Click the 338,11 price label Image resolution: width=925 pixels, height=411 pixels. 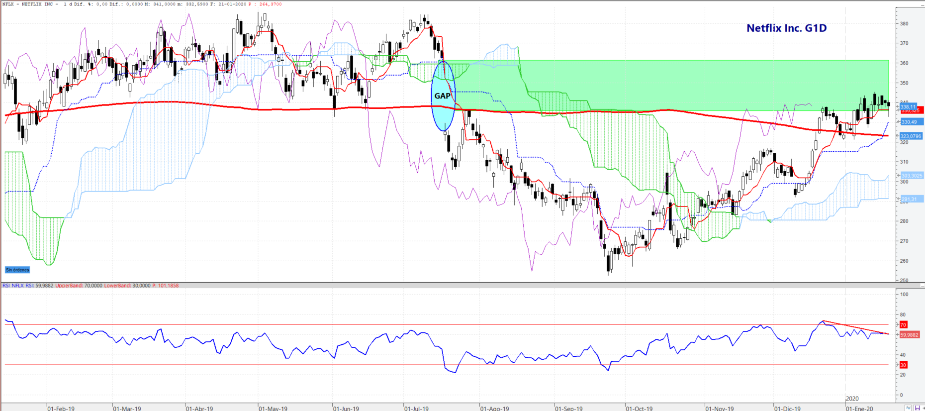[908, 106]
